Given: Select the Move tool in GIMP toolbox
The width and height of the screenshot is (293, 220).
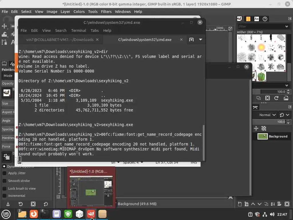Looking at the screenshot, I should (4, 26).
